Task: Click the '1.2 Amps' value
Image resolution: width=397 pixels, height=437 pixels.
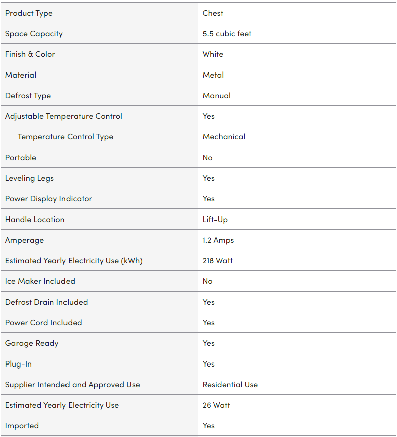Action: (218, 240)
